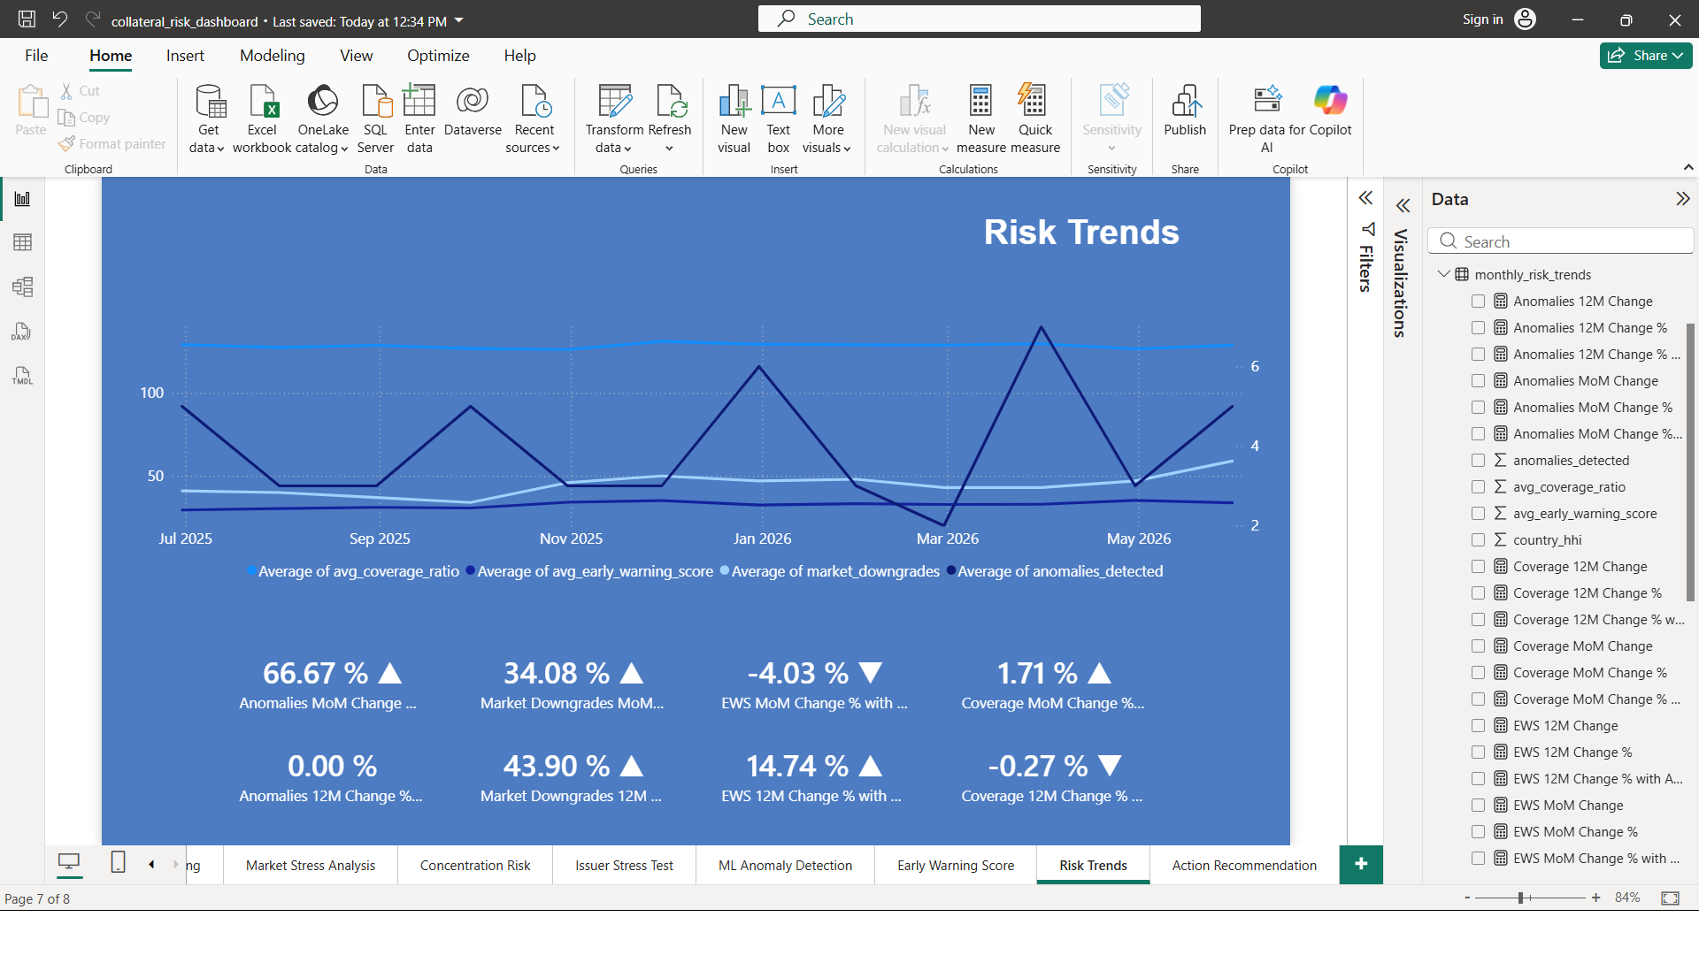Switch to Table view in sidebar
The image size is (1699, 955).
tap(23, 242)
